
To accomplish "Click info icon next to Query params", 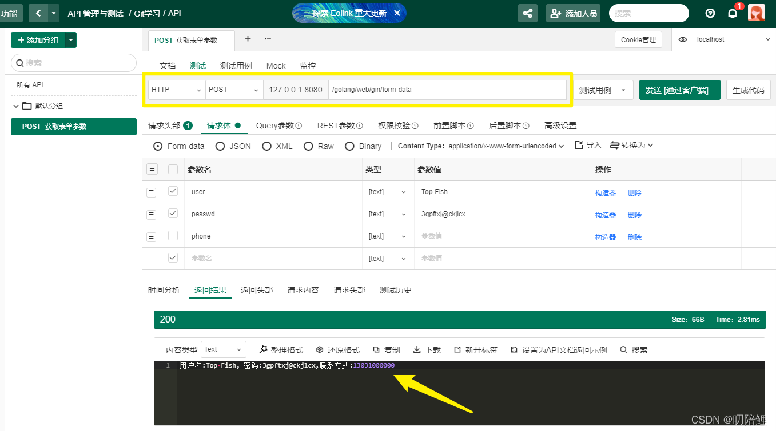I will pos(299,126).
